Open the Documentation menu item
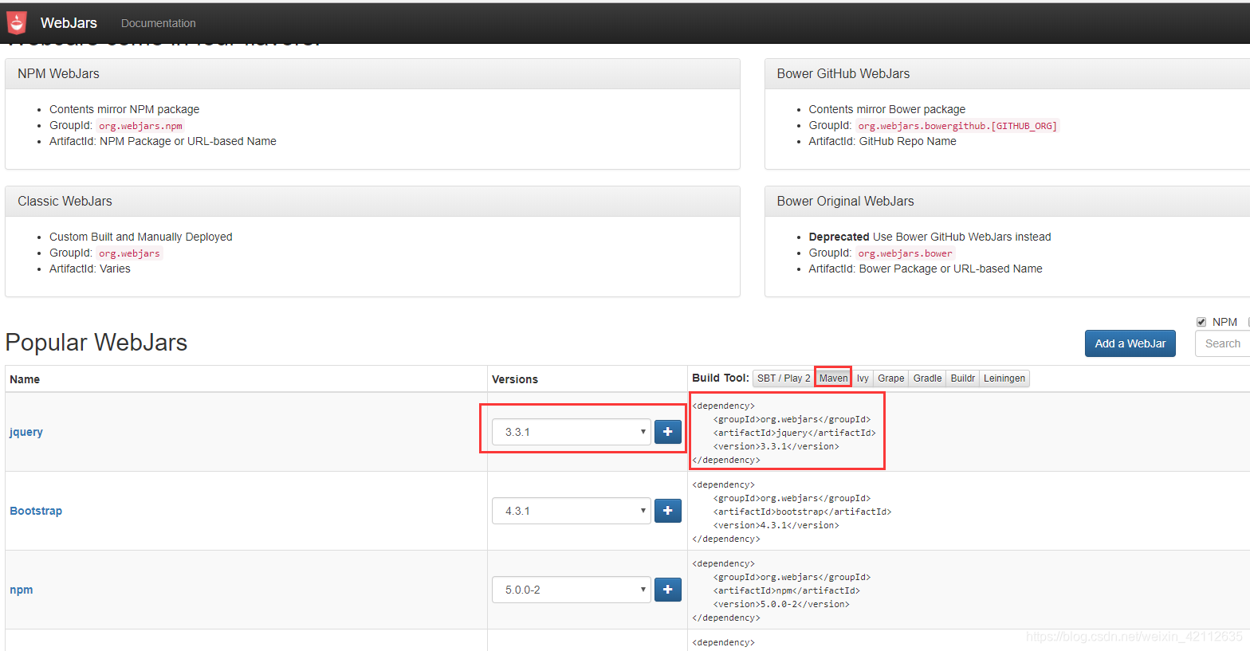 point(158,23)
